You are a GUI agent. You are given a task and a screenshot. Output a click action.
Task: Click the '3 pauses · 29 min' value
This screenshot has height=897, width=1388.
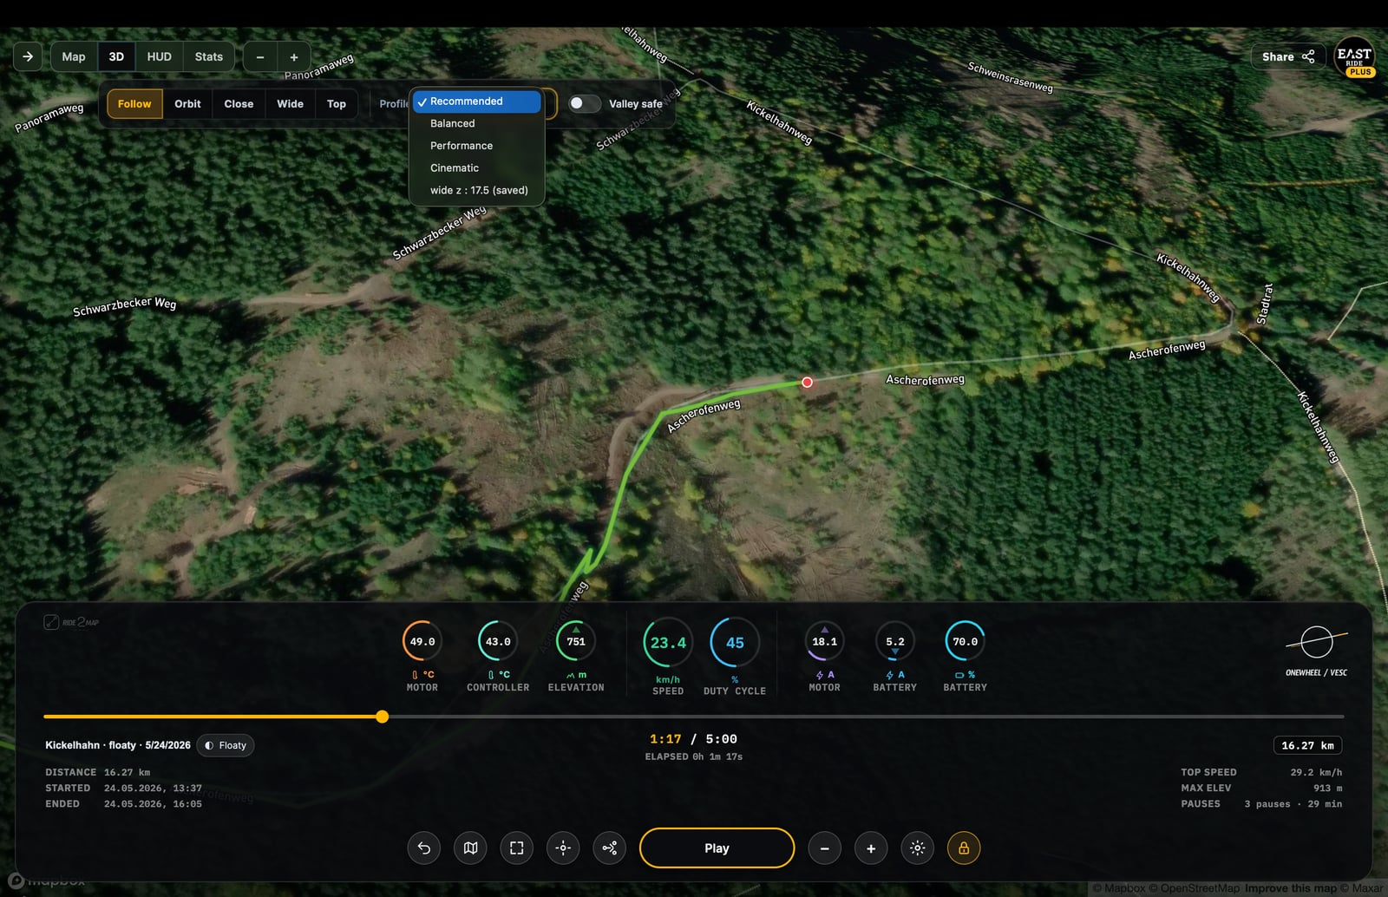(1293, 804)
